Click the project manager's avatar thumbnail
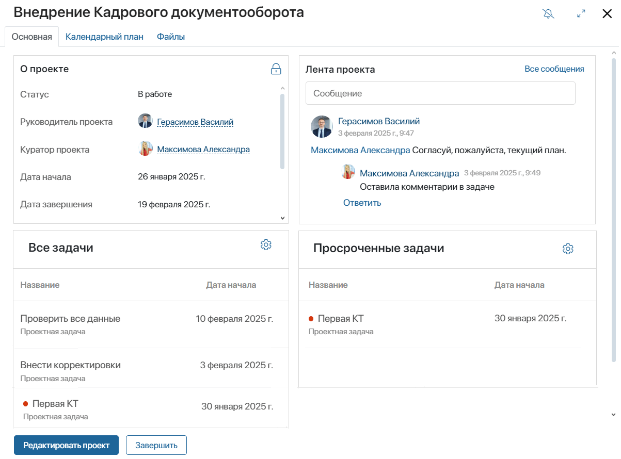Viewport: 621px width, 459px height. pos(145,121)
